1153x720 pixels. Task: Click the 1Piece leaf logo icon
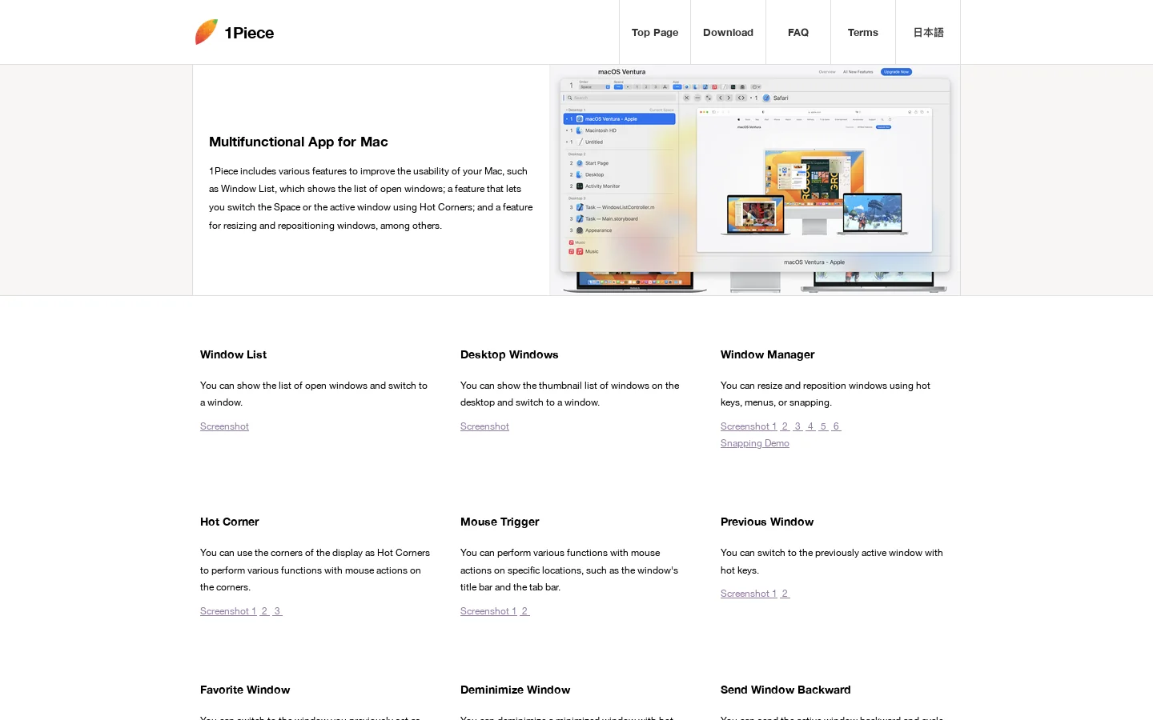[x=207, y=32]
